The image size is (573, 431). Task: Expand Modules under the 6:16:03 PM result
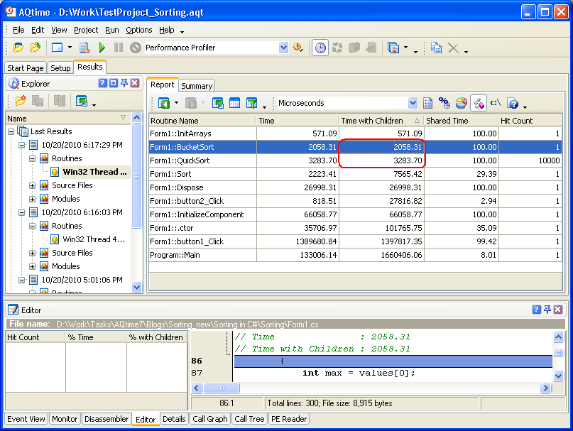33,266
